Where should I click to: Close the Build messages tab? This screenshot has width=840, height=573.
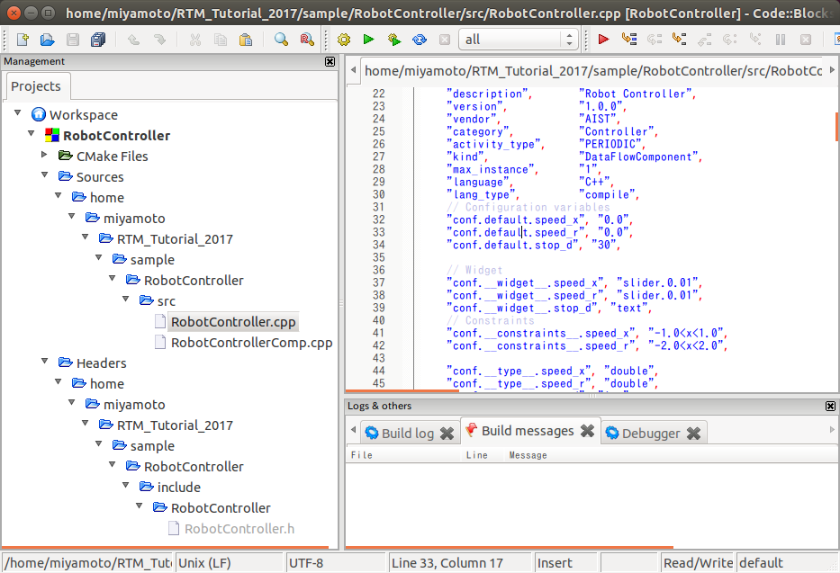coord(587,431)
